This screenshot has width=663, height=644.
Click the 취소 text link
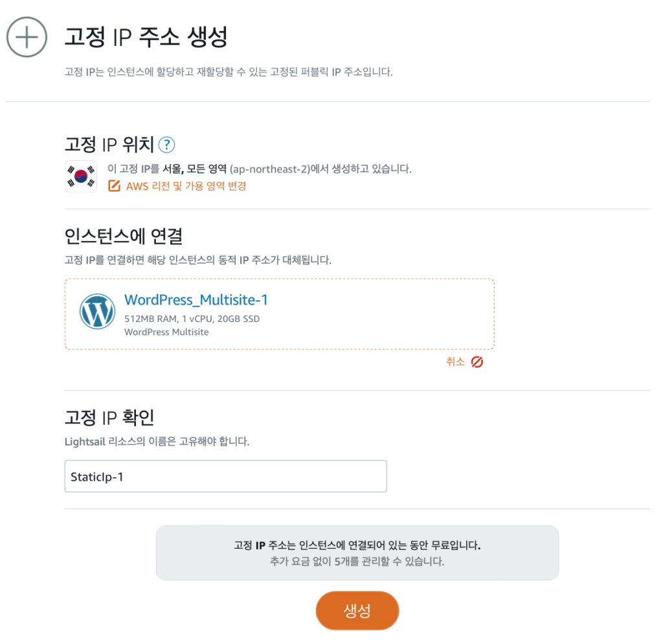pos(455,362)
